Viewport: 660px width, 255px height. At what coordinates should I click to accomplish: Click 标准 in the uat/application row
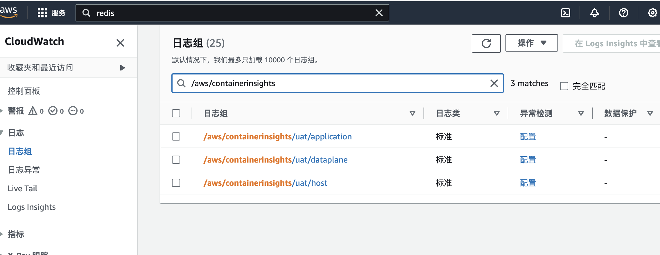(x=444, y=136)
